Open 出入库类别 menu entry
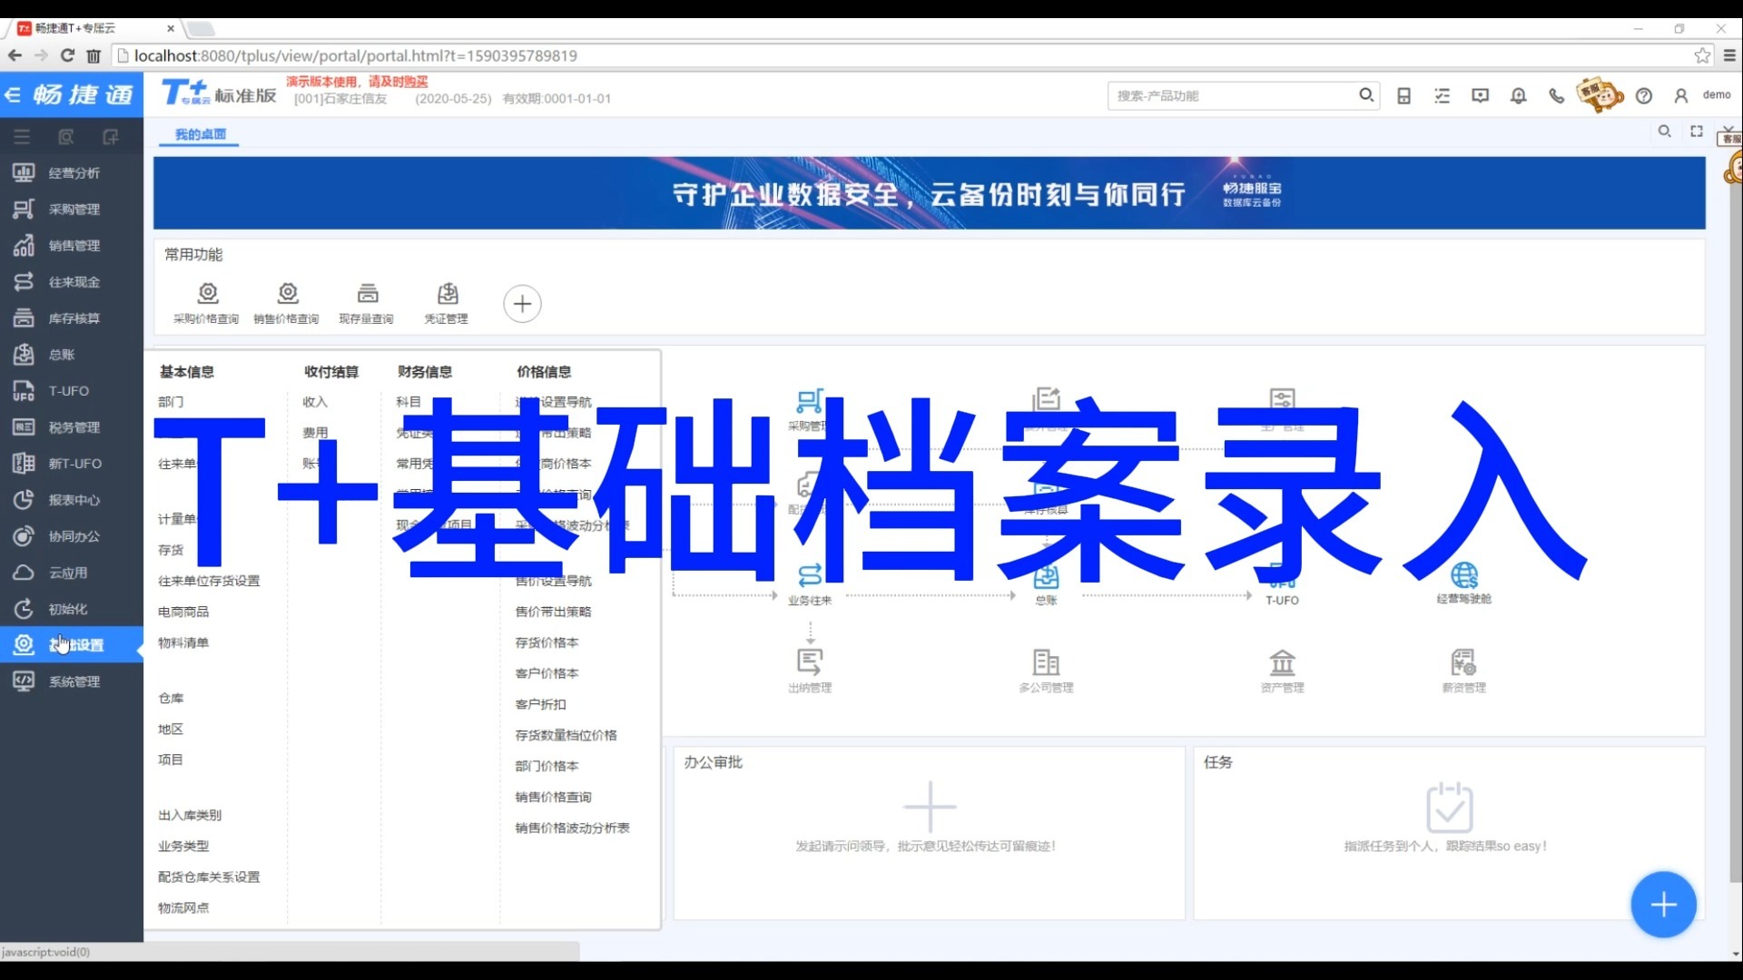 (x=190, y=815)
